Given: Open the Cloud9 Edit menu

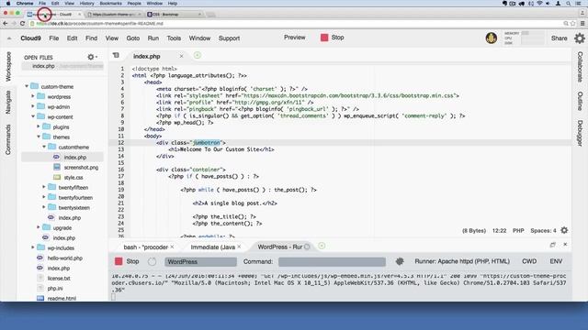Looking at the screenshot, I should tap(72, 38).
